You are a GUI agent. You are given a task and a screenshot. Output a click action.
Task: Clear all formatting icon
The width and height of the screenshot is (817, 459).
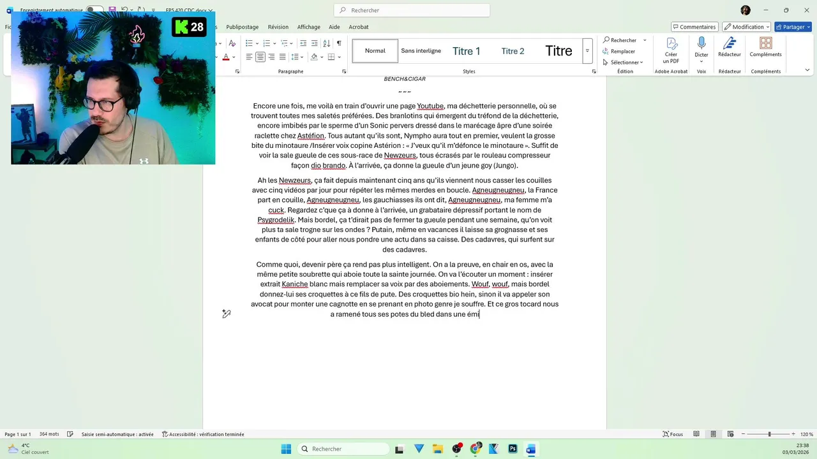pyautogui.click(x=232, y=43)
